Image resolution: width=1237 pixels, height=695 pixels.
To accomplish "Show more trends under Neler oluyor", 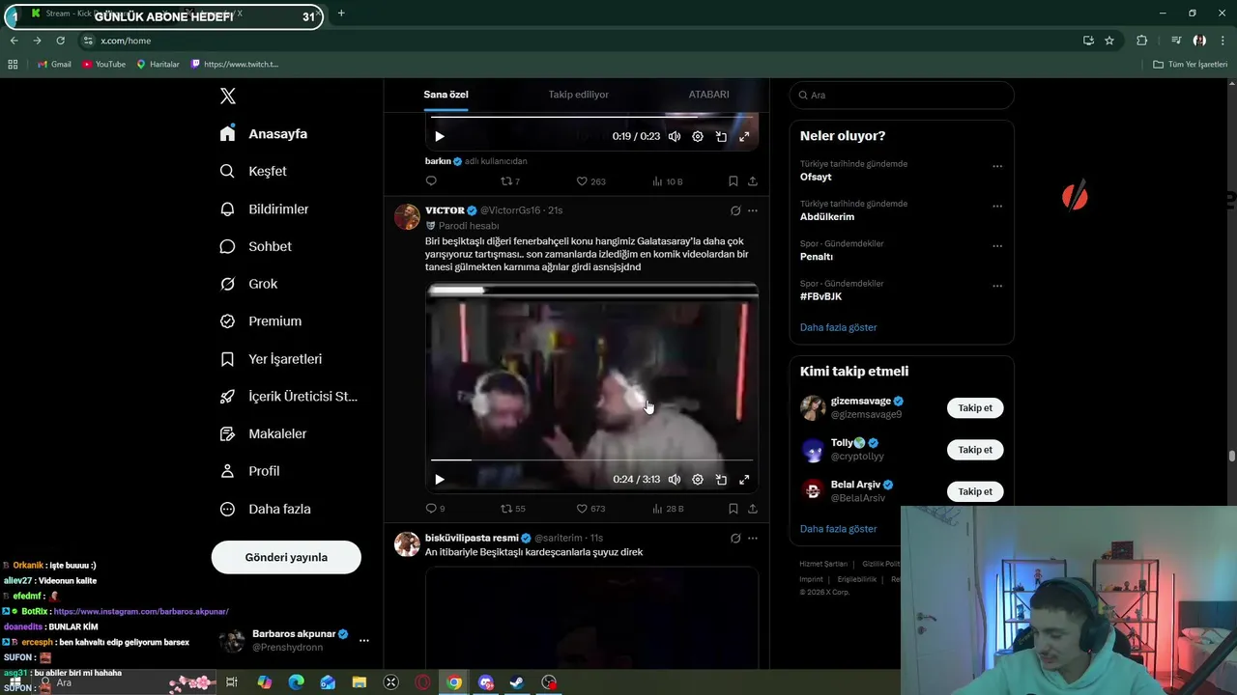I will (838, 327).
